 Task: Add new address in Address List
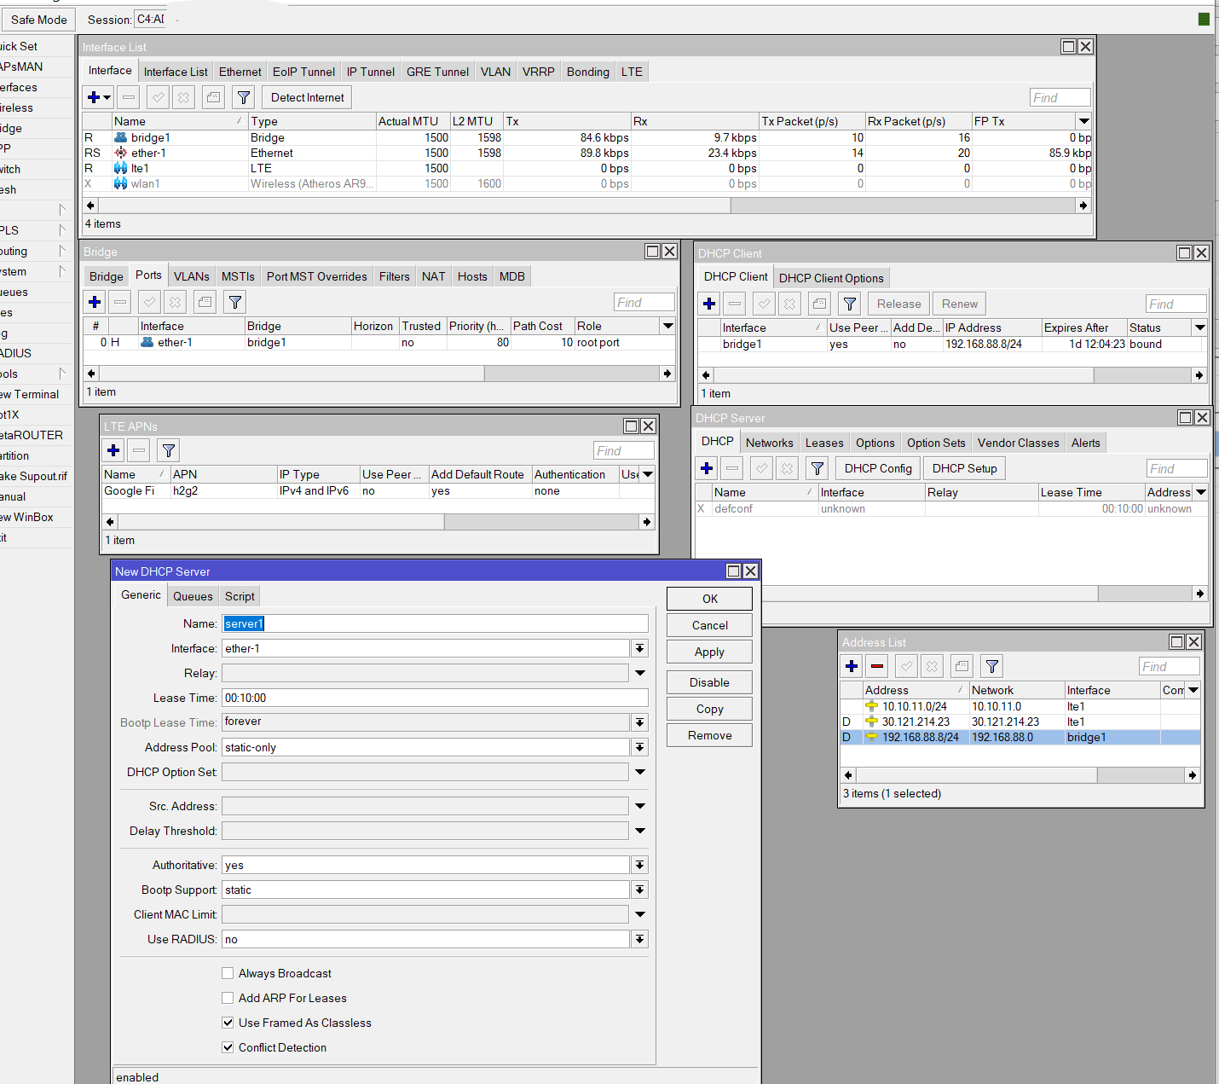click(852, 666)
